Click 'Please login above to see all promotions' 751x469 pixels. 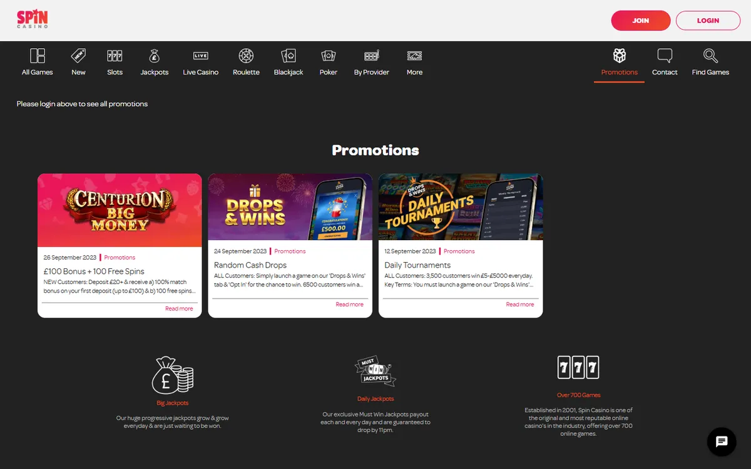(x=82, y=104)
